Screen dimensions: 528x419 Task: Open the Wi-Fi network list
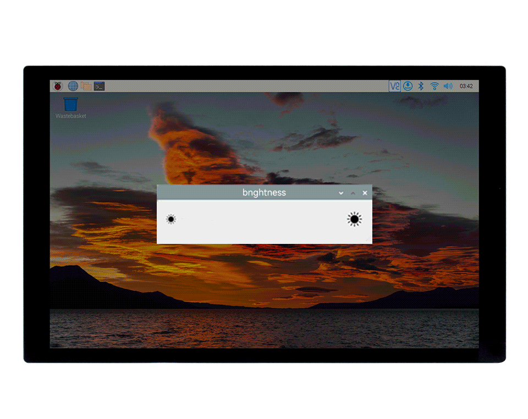[x=435, y=86]
